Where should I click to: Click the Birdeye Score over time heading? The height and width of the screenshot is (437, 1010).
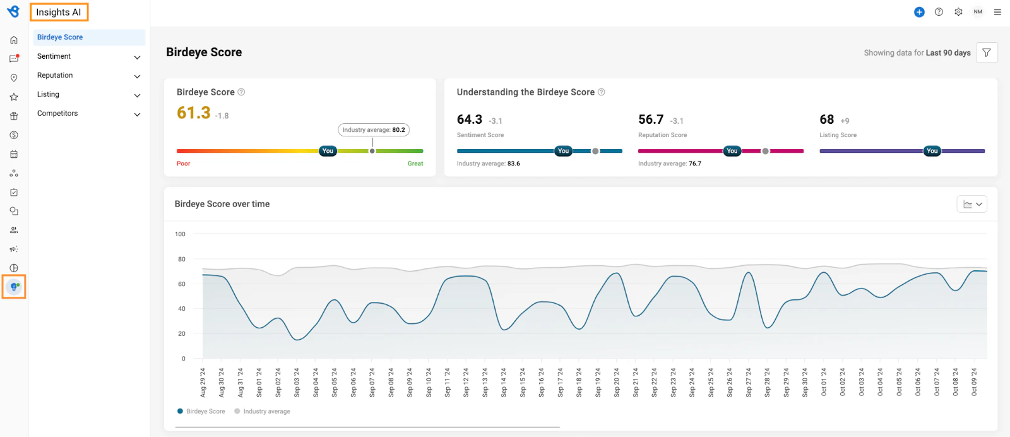pyautogui.click(x=222, y=204)
